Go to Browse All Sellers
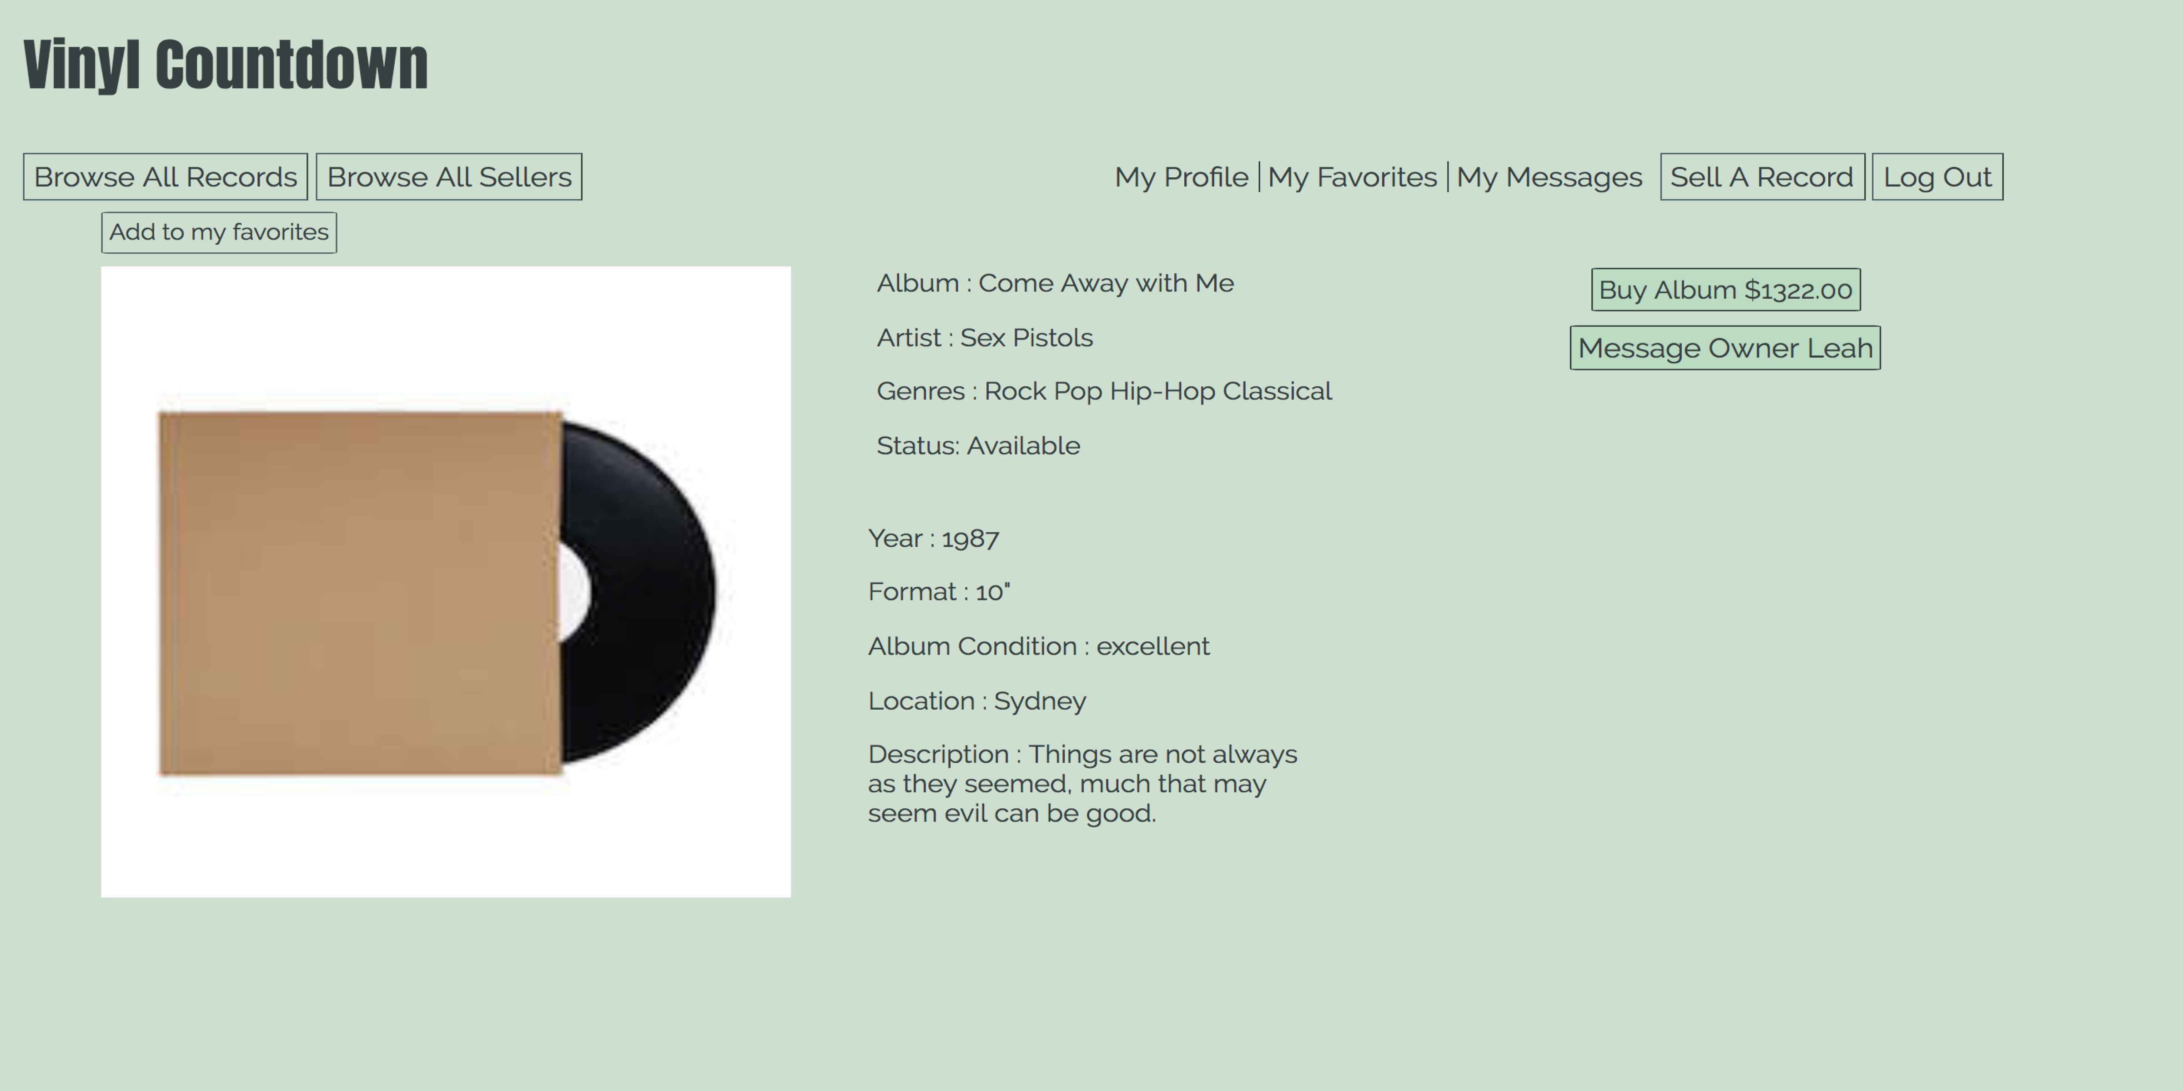2183x1091 pixels. coord(449,177)
